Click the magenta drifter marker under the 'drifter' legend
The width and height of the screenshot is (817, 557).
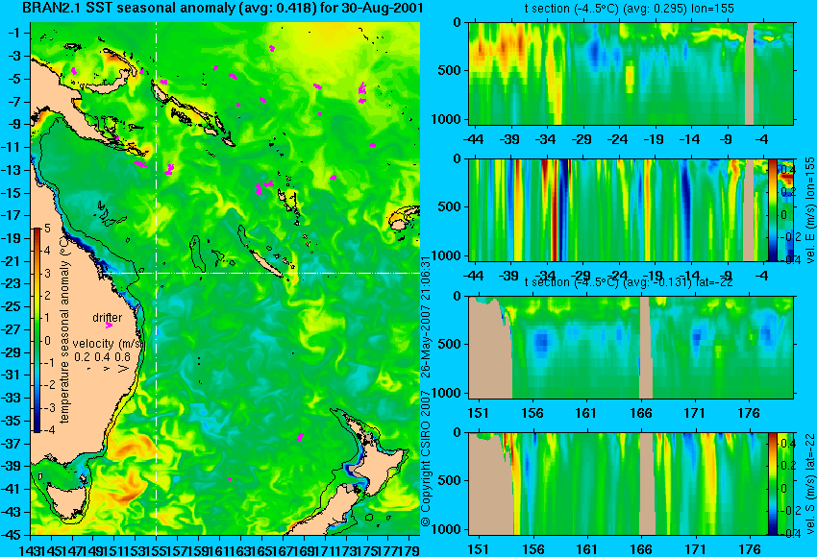pos(109,326)
